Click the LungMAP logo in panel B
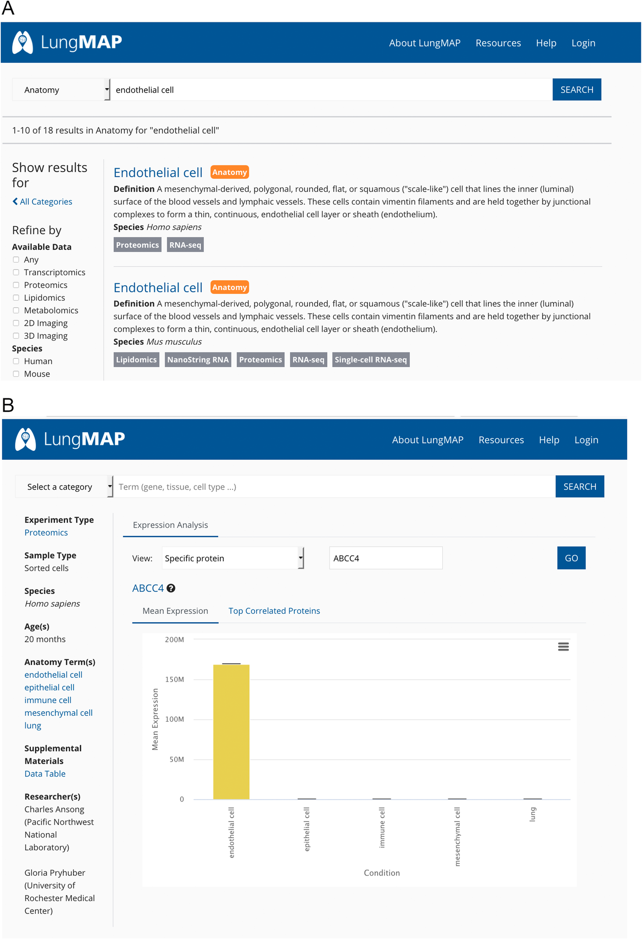 (x=70, y=439)
